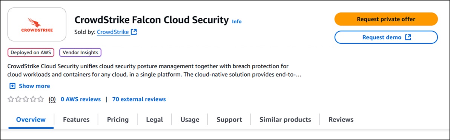This screenshot has width=450, height=140.
Task: Switch to the Features tab
Action: coord(76,119)
